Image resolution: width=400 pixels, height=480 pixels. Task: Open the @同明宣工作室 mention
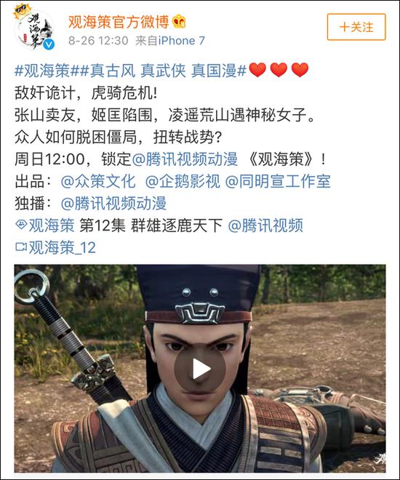click(x=278, y=181)
